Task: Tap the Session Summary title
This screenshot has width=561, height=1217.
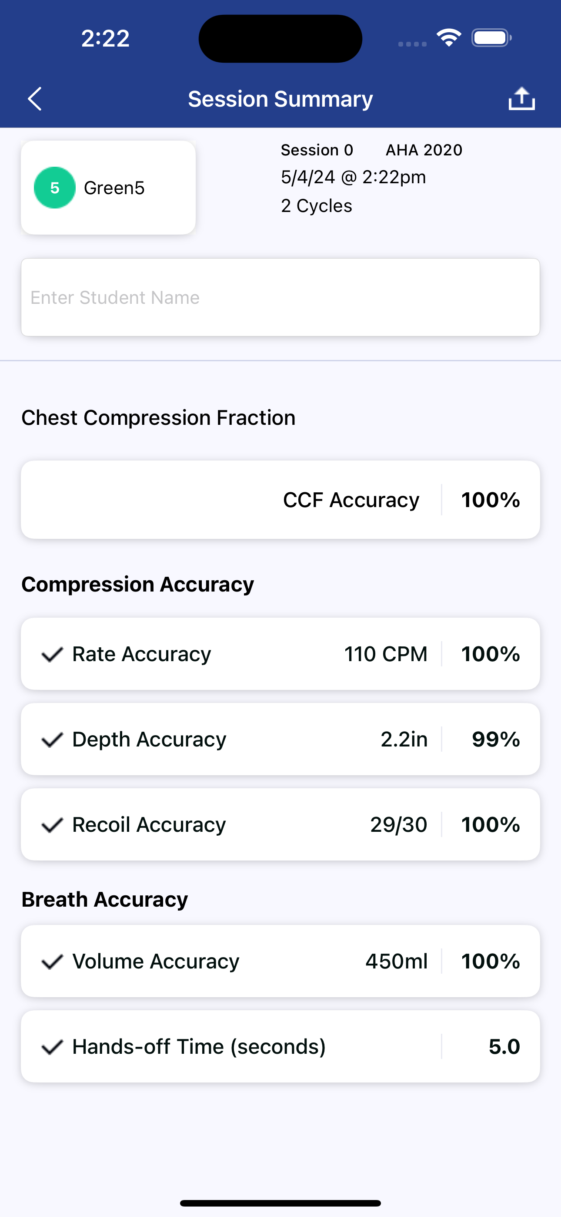Action: coord(280,99)
